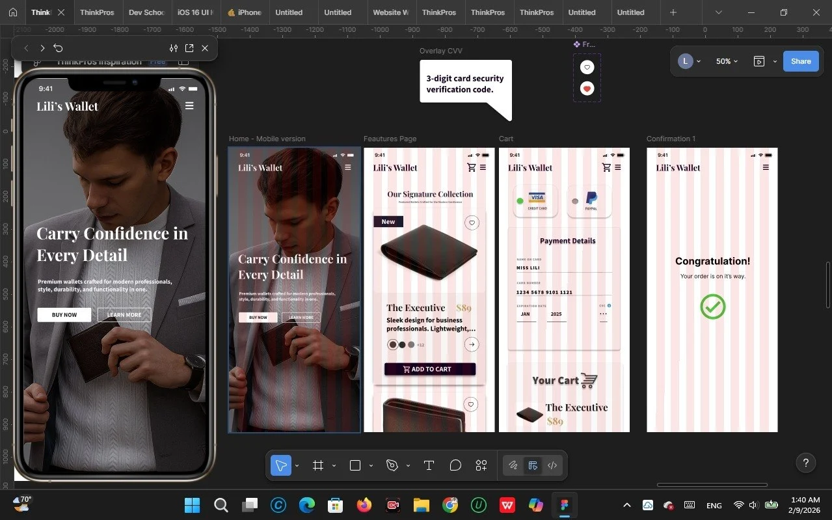832x520 pixels.
Task: Expand the shape tool options chevron
Action: (x=371, y=466)
